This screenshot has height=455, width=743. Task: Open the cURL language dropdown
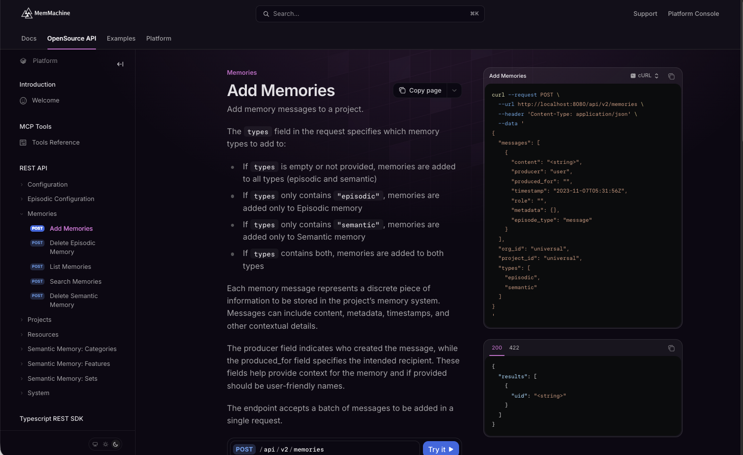(645, 76)
